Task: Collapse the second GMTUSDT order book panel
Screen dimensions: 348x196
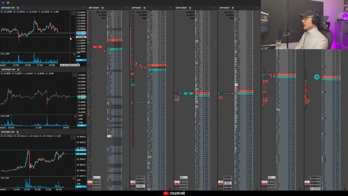Action: (257, 8)
